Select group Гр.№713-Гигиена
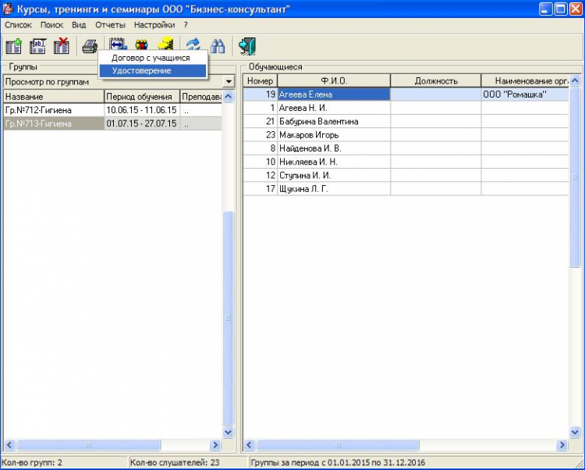The height and width of the screenshot is (470, 585). (x=54, y=123)
